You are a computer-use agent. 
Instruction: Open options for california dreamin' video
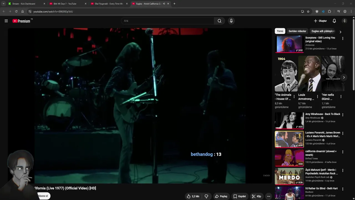point(343,152)
